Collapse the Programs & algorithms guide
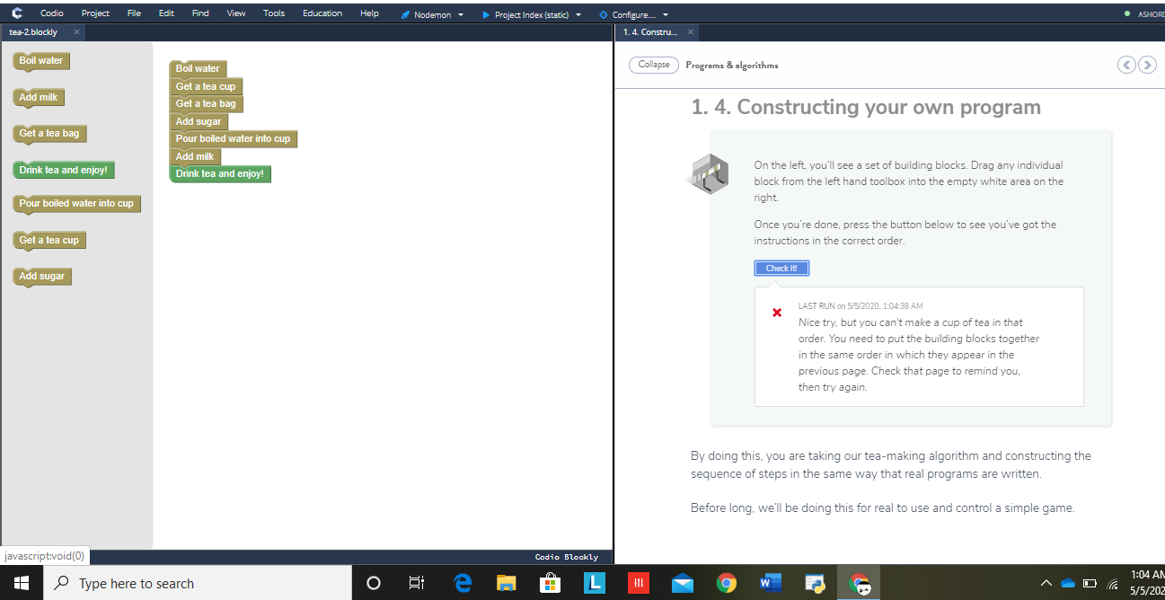The width and height of the screenshot is (1165, 600). point(653,65)
